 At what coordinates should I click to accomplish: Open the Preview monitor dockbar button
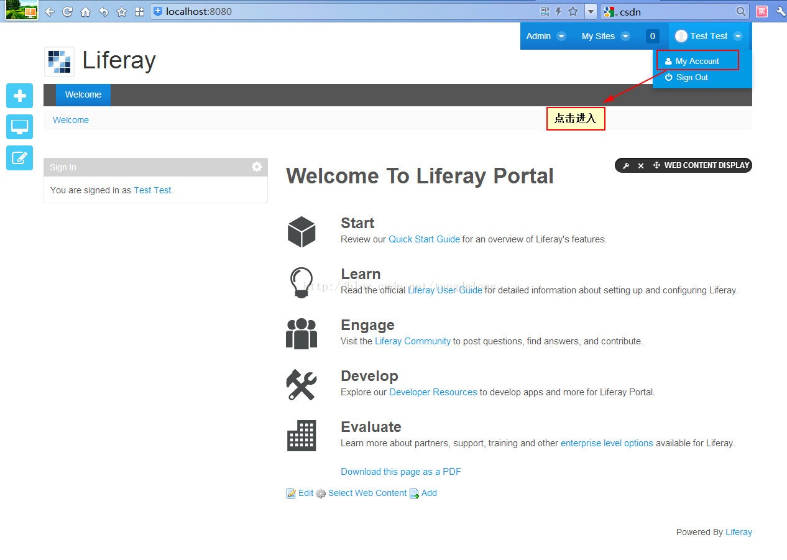pyautogui.click(x=19, y=127)
